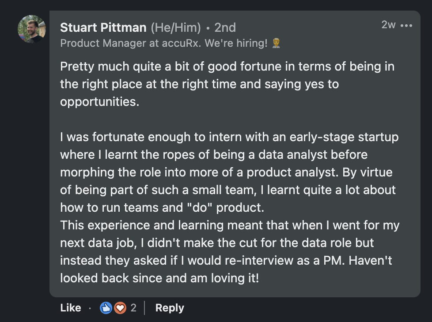Viewport: 432px width, 322px height.
Task: Click the 2nd connection degree label
Action: (225, 28)
